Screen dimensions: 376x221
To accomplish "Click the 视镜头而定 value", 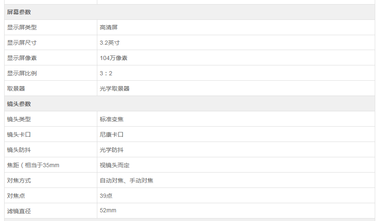I will pos(115,165).
